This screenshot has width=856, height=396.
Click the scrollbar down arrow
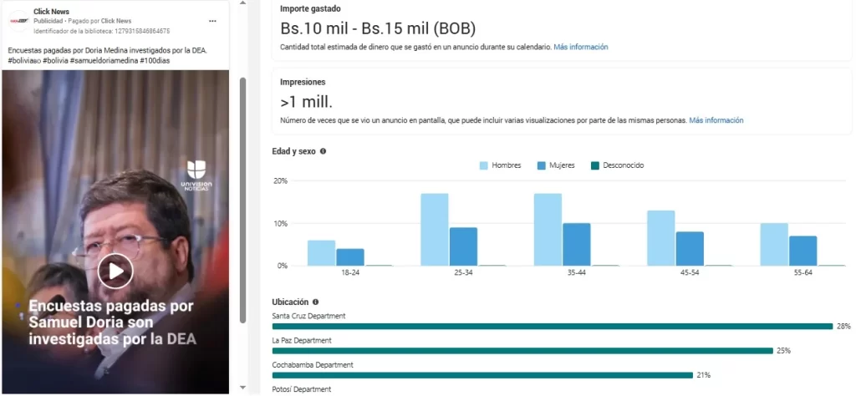coord(242,388)
